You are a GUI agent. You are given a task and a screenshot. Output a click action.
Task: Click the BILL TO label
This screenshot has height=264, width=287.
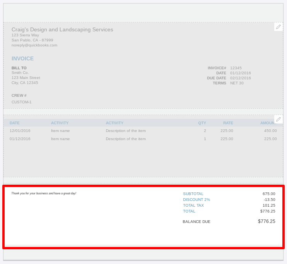pos(19,68)
